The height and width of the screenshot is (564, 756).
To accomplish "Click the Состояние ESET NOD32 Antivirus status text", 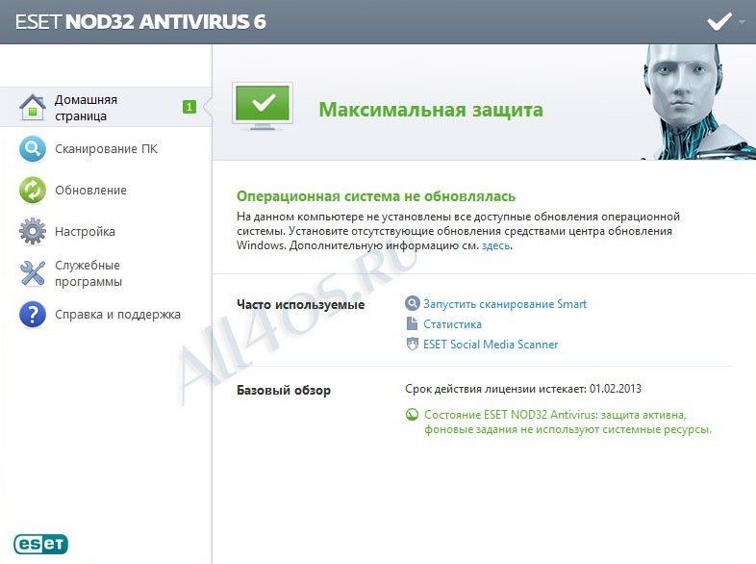I will click(x=567, y=423).
